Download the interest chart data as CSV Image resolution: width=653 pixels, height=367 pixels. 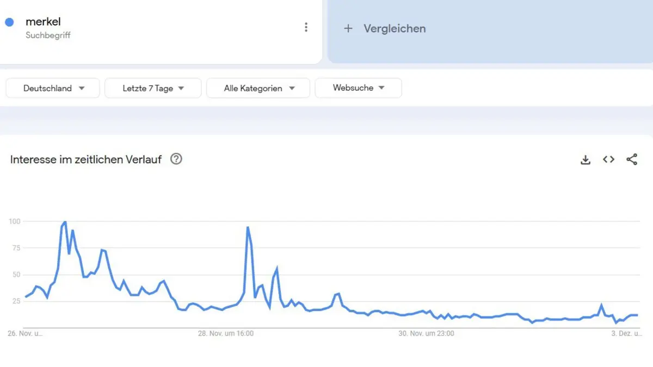[586, 160]
